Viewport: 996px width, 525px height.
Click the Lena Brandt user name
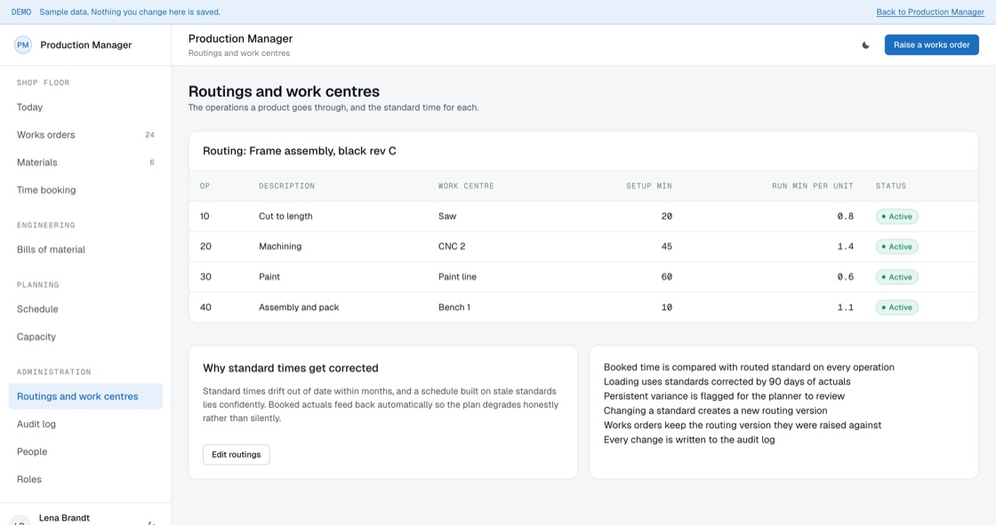click(x=64, y=518)
